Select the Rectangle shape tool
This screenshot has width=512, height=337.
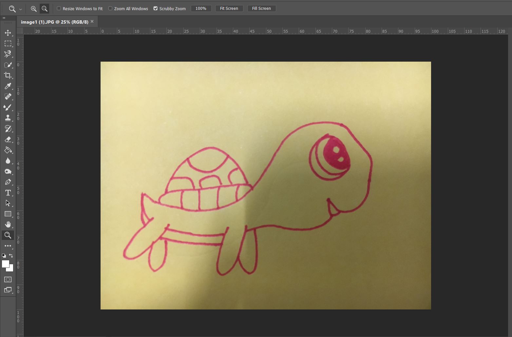[x=8, y=214]
